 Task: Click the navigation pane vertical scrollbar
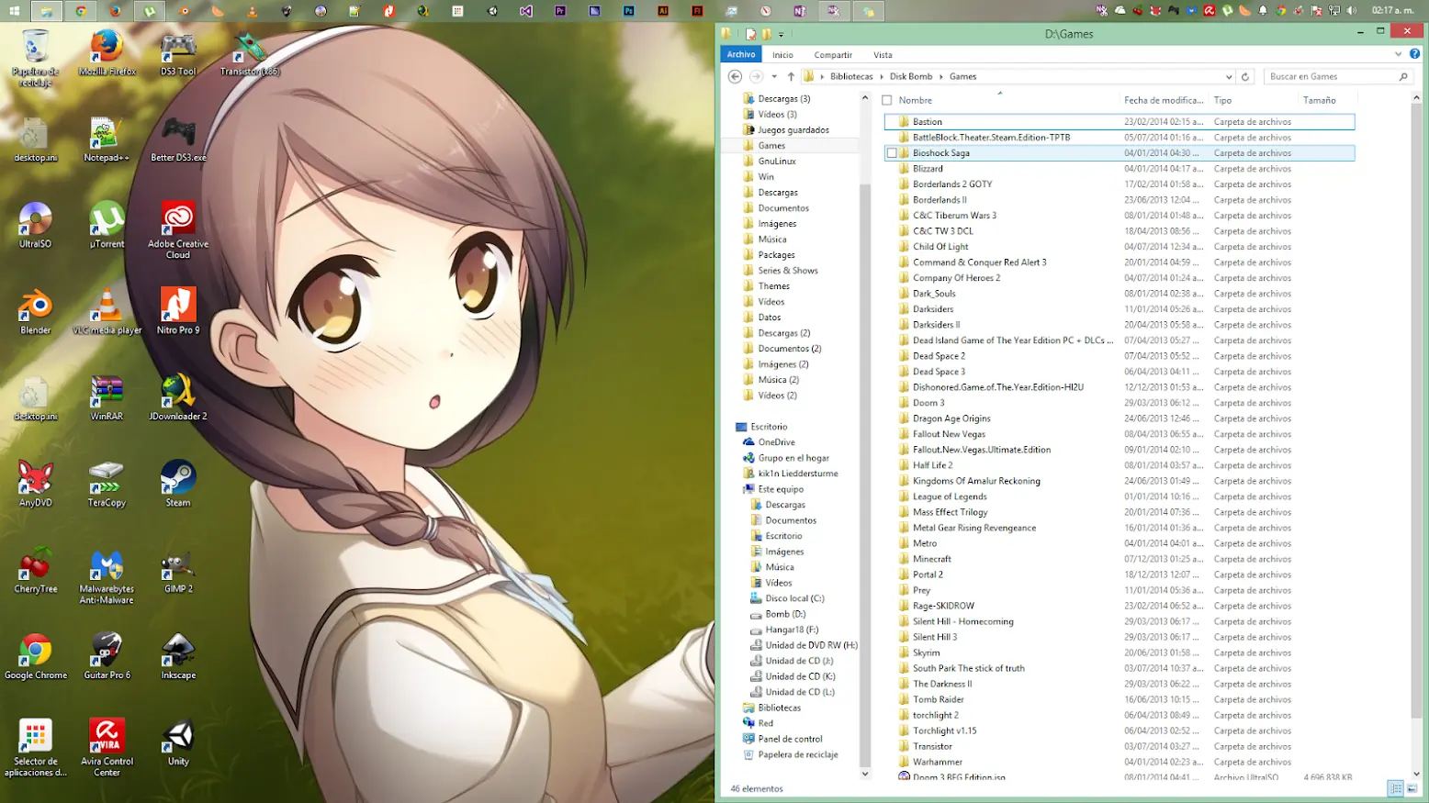864,474
